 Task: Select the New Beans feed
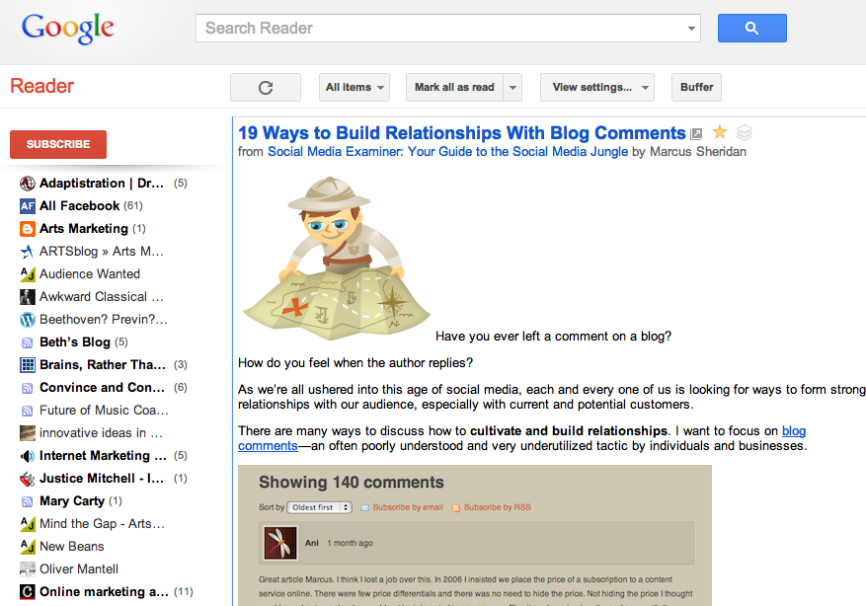[72, 547]
